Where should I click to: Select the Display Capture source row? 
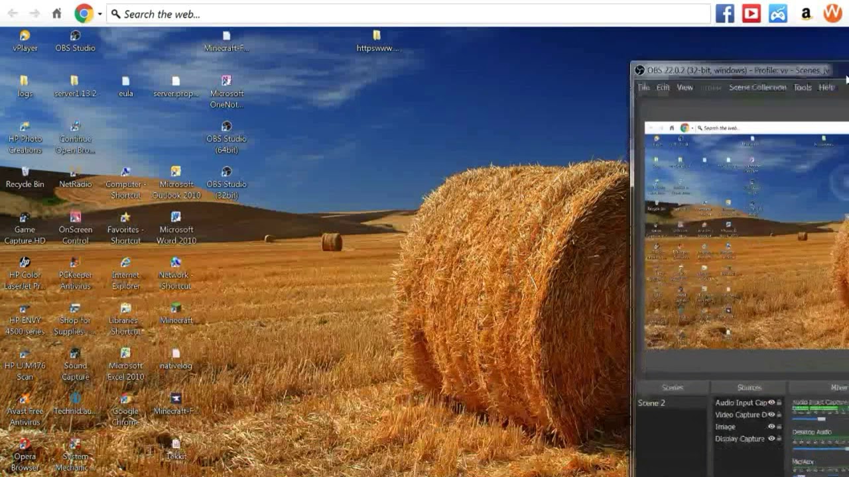tap(748, 439)
